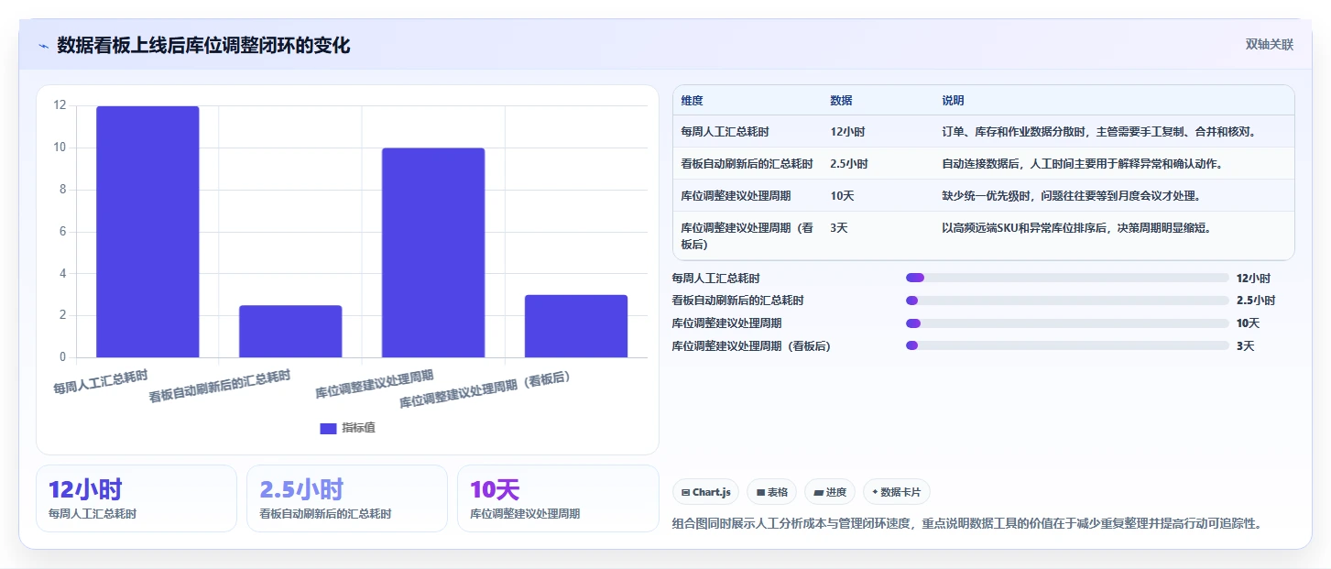Click the lightning icon beside the dashboard title
This screenshot has width=1331, height=569.
coord(43,46)
